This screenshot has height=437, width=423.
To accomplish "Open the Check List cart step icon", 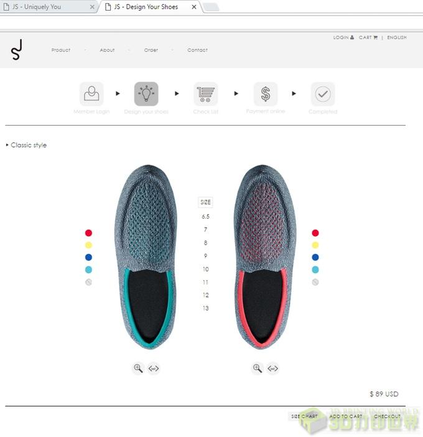I will pyautogui.click(x=205, y=94).
